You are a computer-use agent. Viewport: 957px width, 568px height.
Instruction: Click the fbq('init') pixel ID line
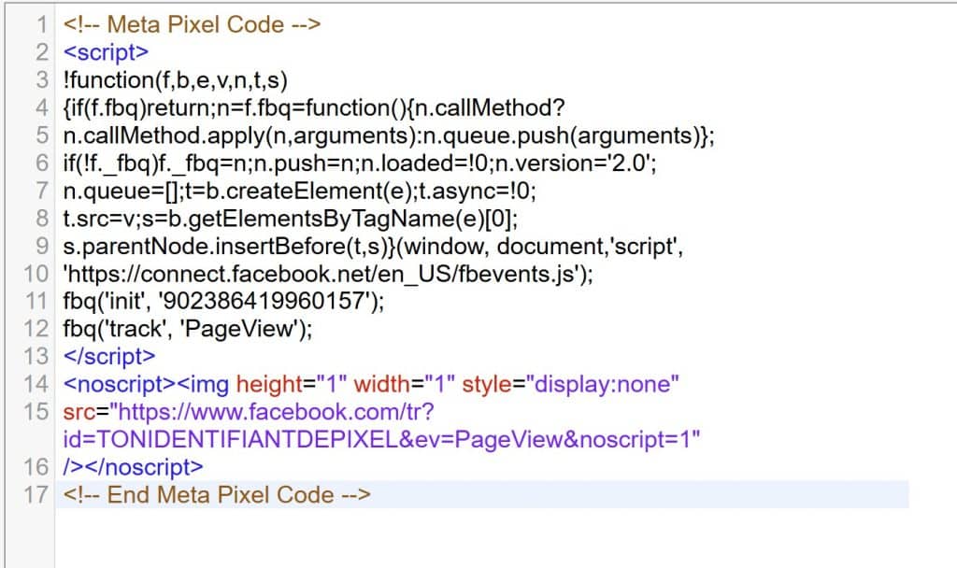coord(223,301)
